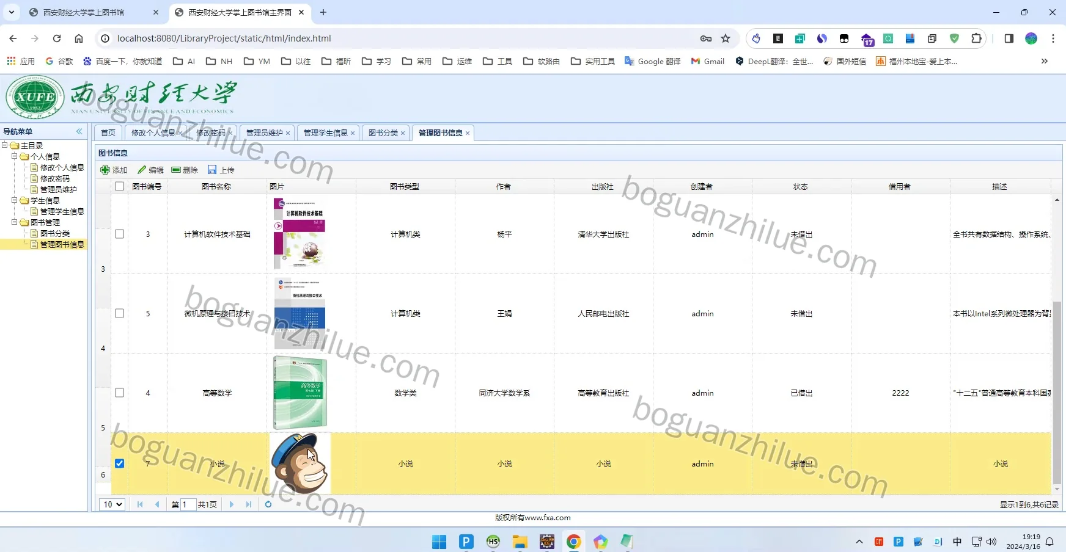Close the 管理员维护 tab
The height and width of the screenshot is (552, 1066).
(288, 133)
